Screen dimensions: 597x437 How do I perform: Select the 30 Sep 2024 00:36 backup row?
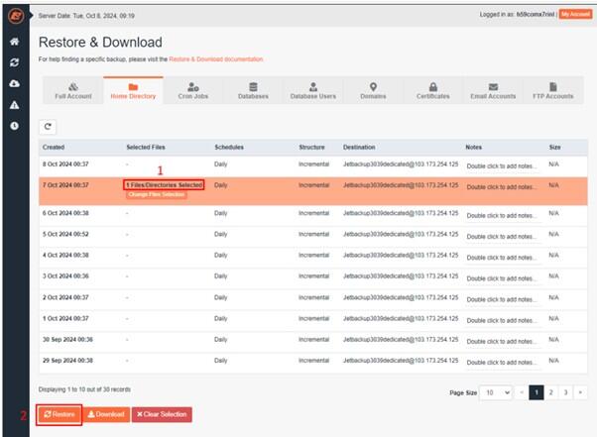313,341
